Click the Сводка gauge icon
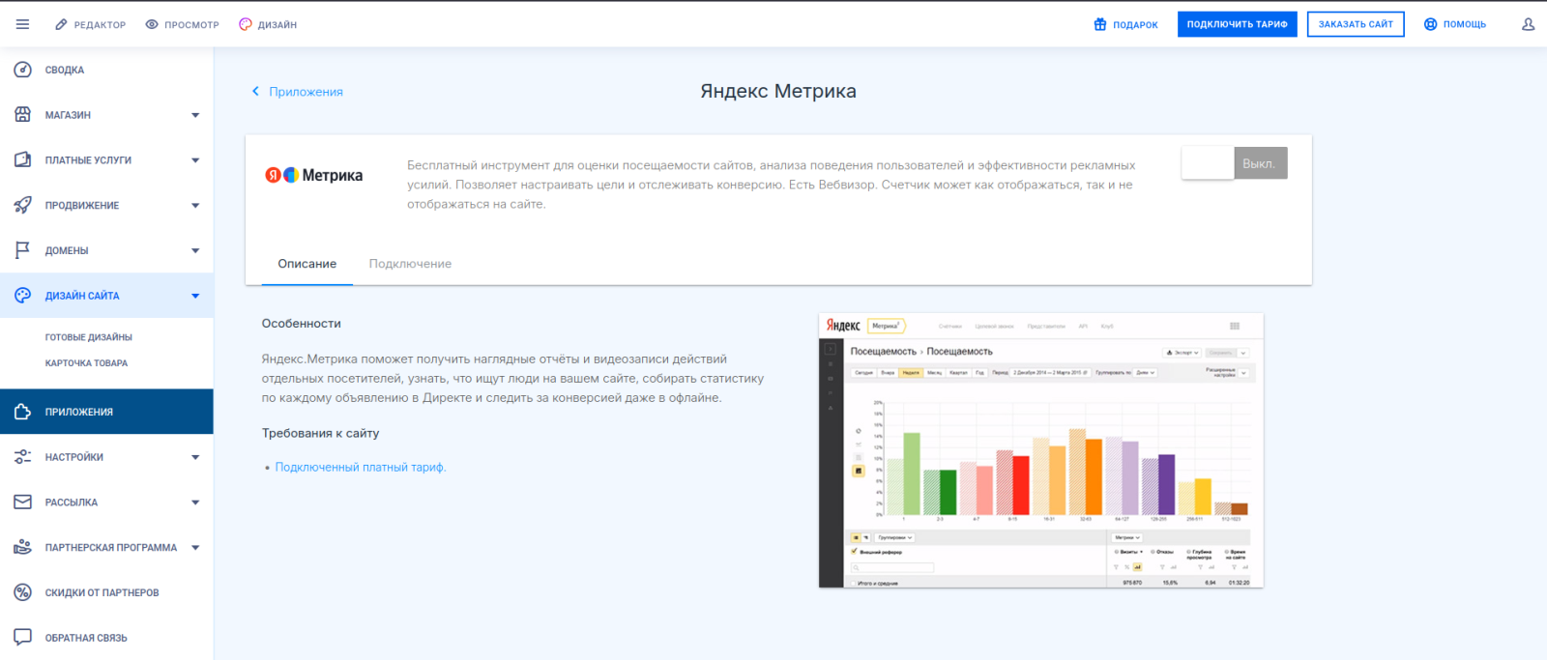Screen dimensions: 1547x660 [22, 70]
